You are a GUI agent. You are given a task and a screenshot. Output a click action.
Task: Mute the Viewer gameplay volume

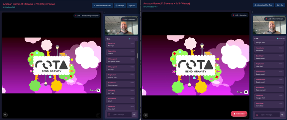pos(146,115)
